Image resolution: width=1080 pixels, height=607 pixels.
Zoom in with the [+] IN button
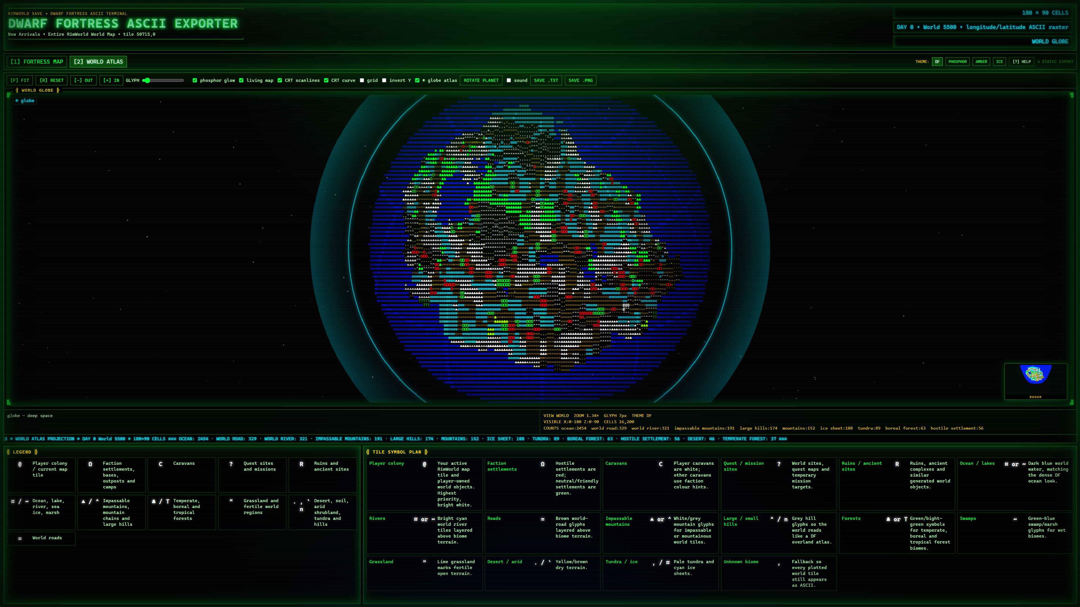(111, 80)
